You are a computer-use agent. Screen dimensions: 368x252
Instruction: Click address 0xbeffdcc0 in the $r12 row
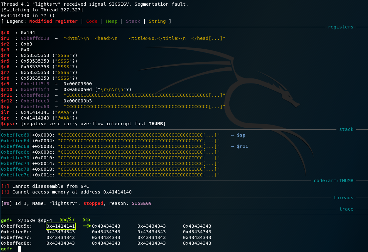[x=35, y=101]
